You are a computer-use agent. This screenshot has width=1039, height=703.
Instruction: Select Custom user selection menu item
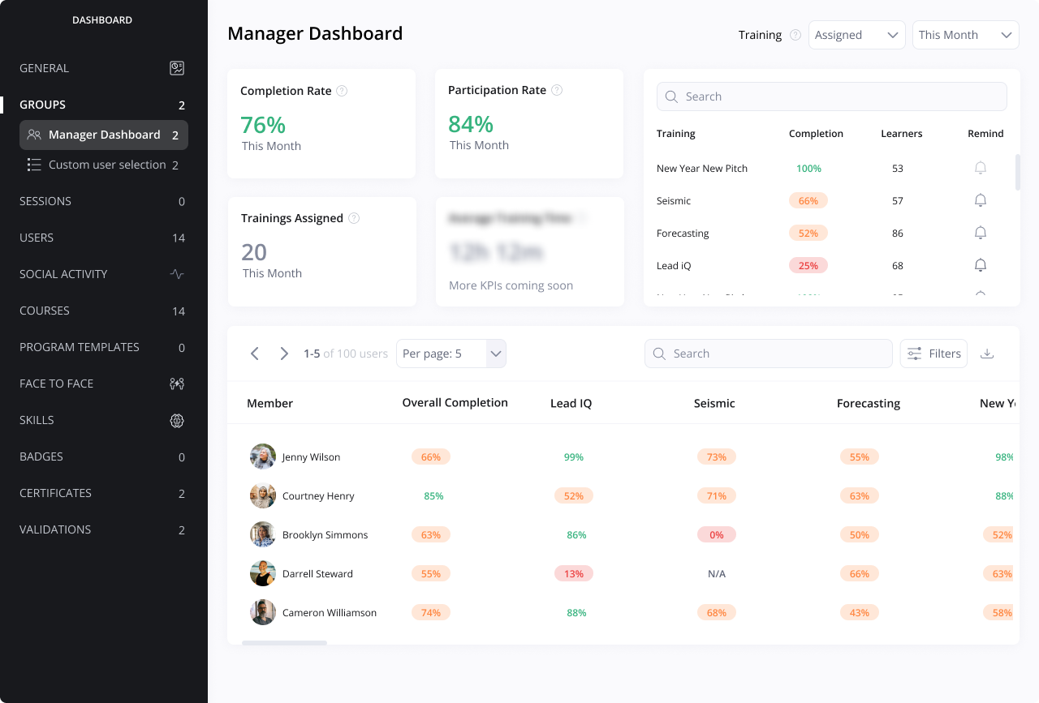tap(104, 165)
